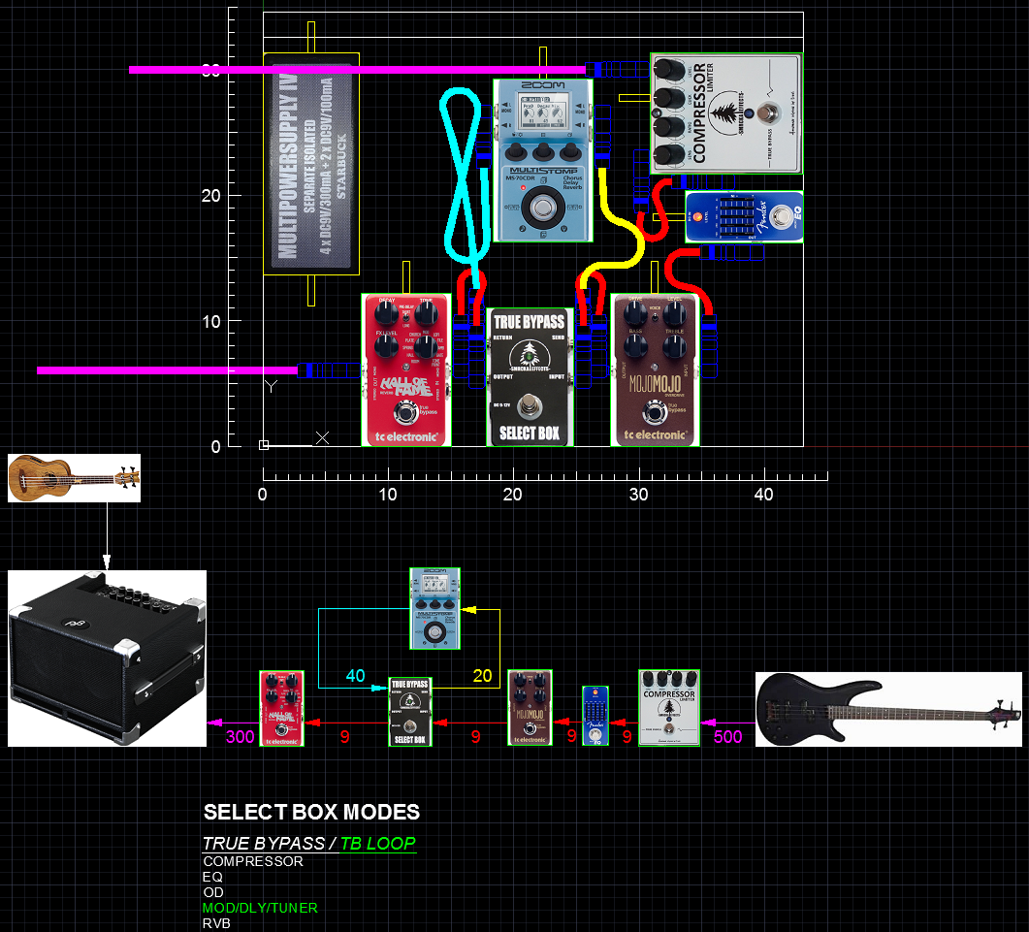
Task: Select the Multipowersupply IV power supply block
Action: [x=311, y=164]
